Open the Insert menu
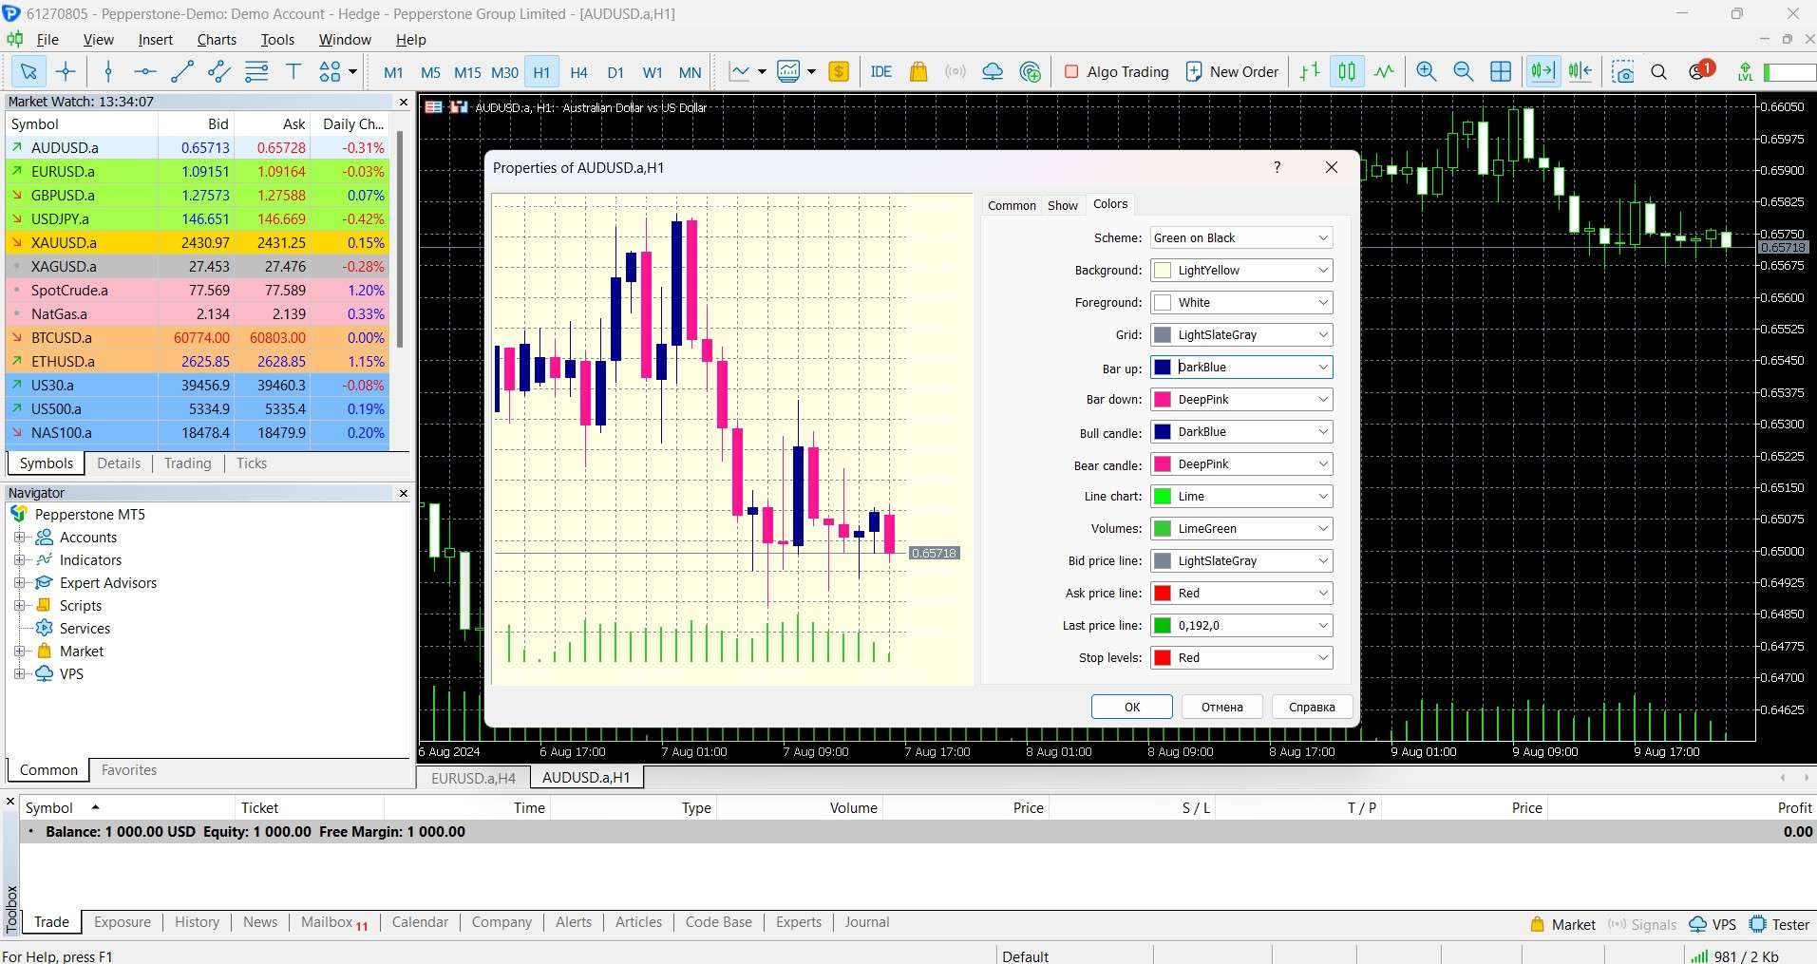The image size is (1817, 964). pyautogui.click(x=156, y=39)
